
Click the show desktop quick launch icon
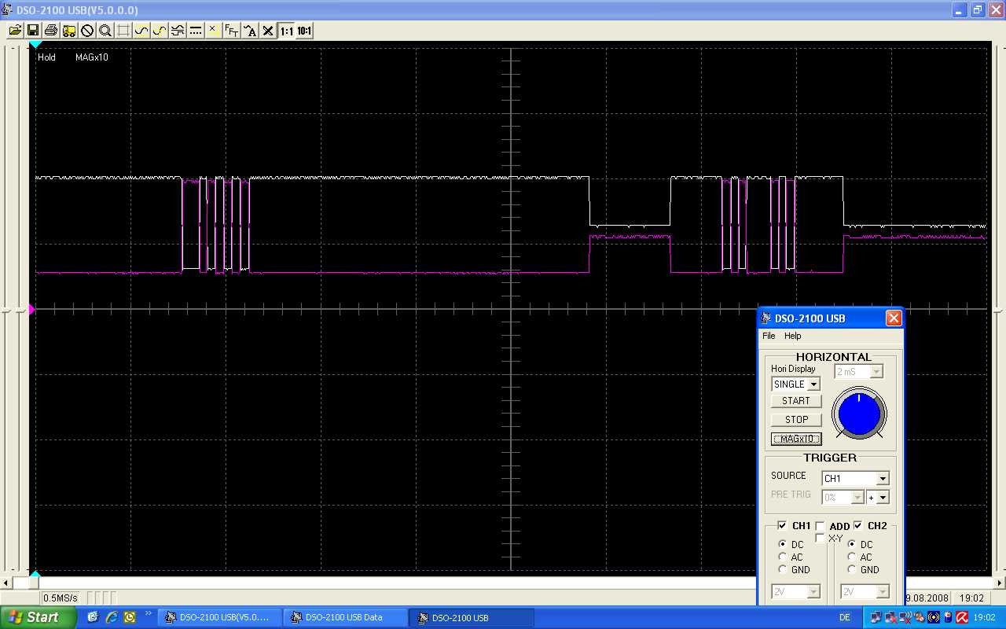pos(94,617)
